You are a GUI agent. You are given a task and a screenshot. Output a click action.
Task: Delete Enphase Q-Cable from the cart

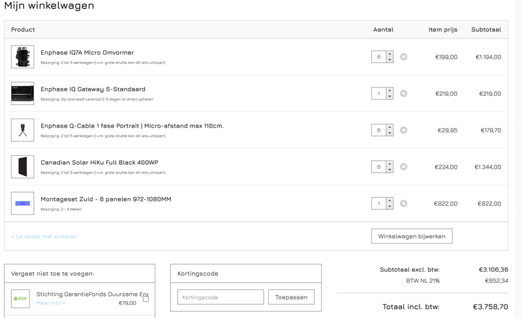point(403,130)
